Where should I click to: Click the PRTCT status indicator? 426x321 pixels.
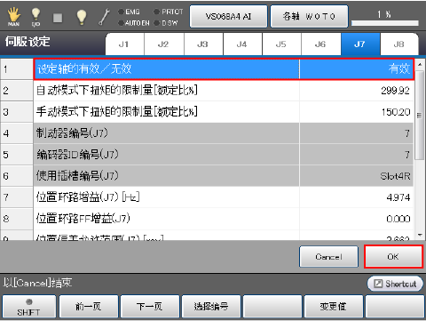tap(169, 12)
